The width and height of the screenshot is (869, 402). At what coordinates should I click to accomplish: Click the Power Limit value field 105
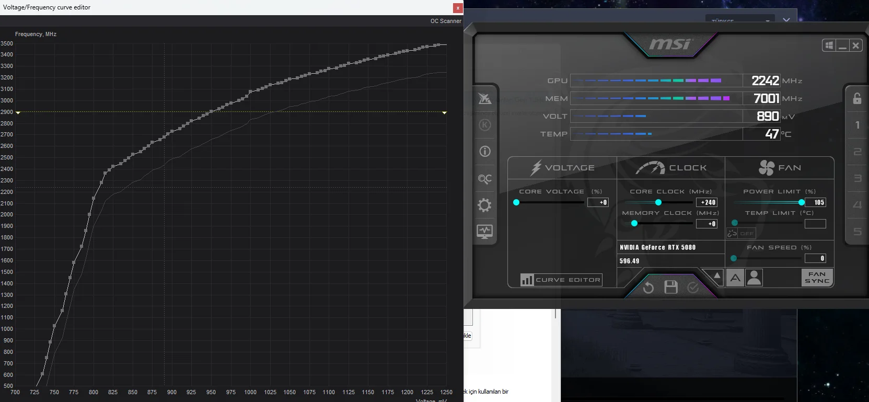[816, 202]
